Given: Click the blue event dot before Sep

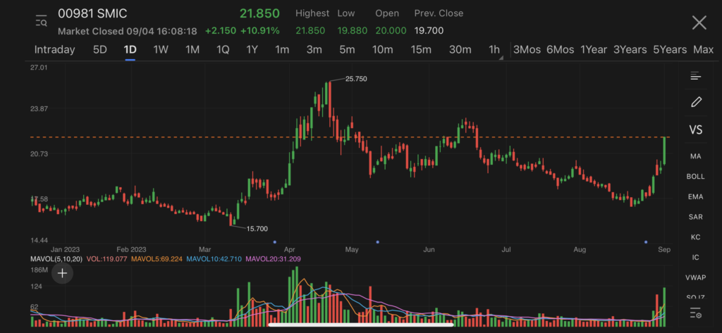Looking at the screenshot, I should coord(646,242).
